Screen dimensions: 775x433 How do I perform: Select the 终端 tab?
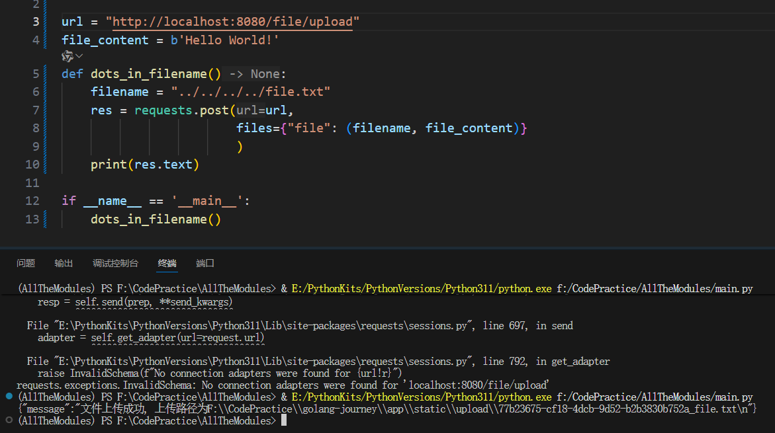(x=167, y=263)
